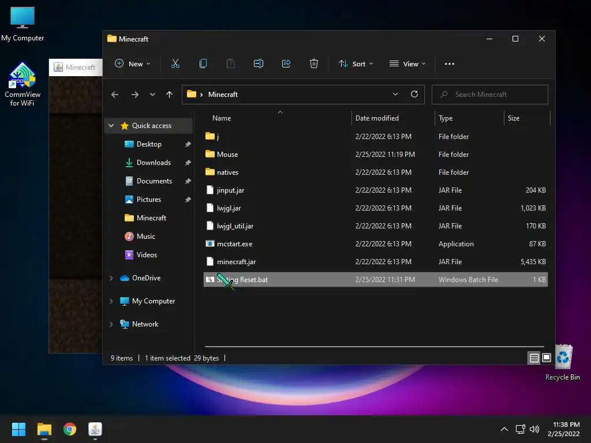Click the Paste clipboard icon
Screen dimensions: 591x443
tap(231, 63)
